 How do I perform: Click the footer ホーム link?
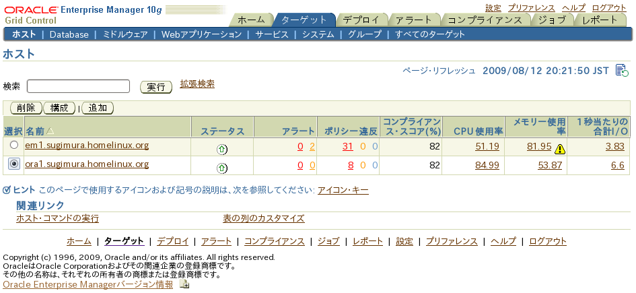[79, 241]
